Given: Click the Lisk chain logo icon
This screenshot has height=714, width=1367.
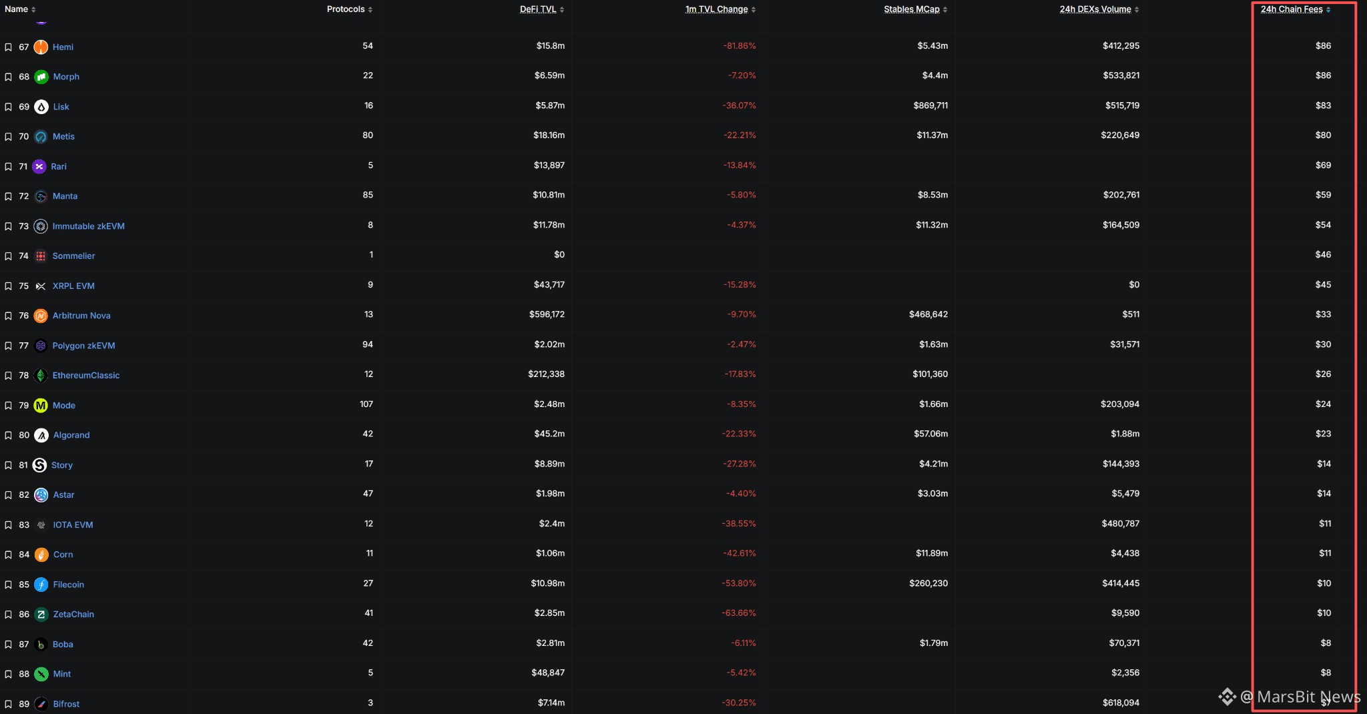Looking at the screenshot, I should click(x=41, y=107).
